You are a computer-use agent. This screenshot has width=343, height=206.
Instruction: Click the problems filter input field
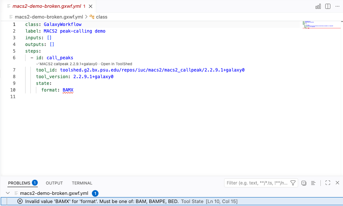click(x=257, y=183)
